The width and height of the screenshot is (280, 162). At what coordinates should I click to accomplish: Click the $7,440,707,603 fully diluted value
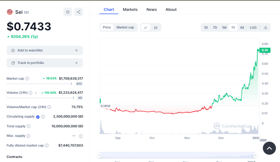(71, 145)
